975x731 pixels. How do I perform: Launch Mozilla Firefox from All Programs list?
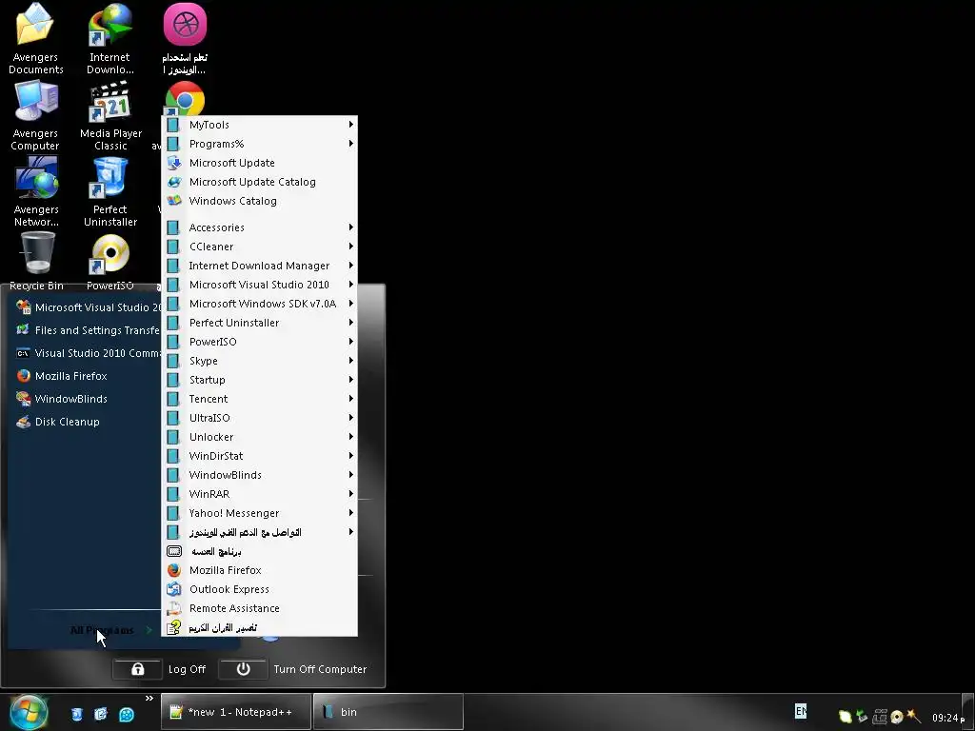pyautogui.click(x=259, y=570)
